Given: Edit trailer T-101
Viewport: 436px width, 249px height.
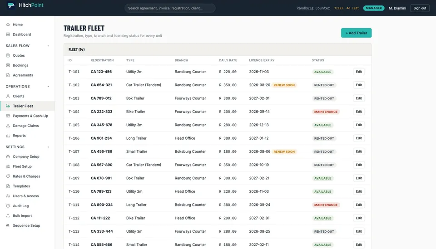Looking at the screenshot, I should [x=359, y=72].
